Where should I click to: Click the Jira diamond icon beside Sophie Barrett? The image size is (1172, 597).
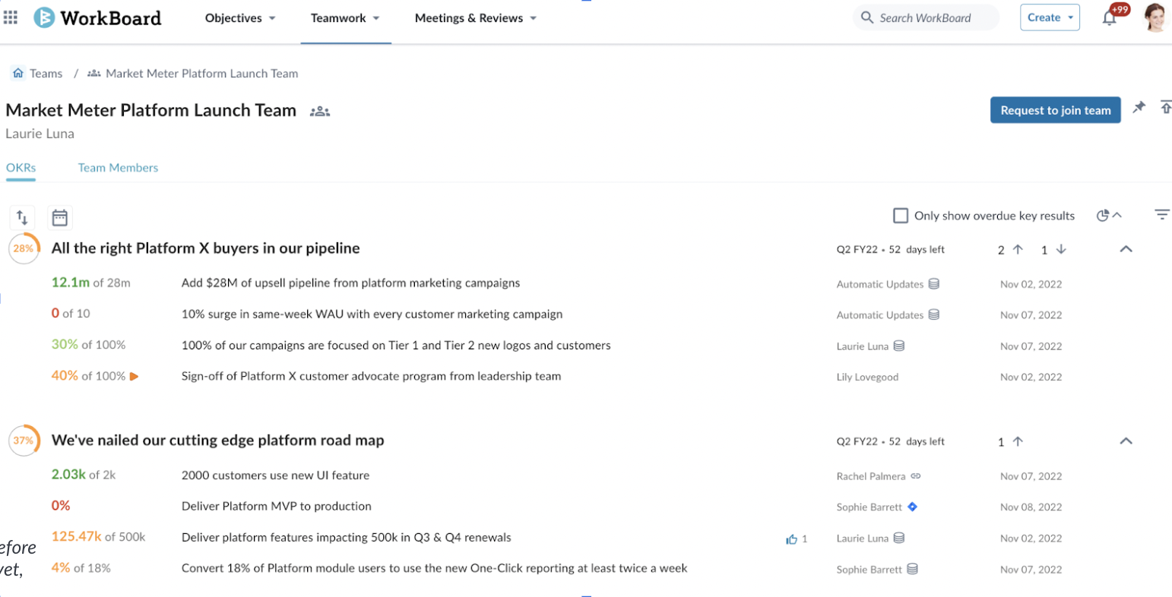(913, 507)
